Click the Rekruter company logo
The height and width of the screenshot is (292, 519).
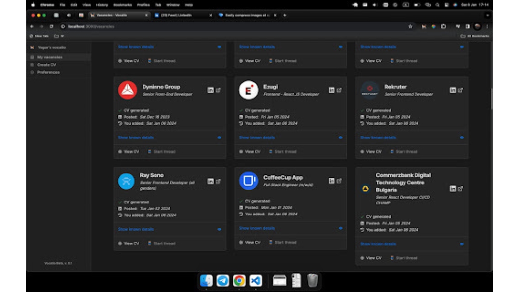point(370,90)
